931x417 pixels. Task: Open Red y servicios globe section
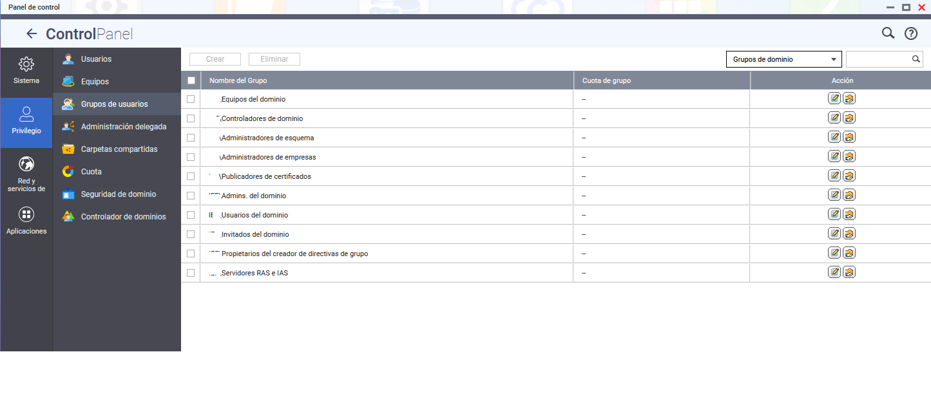26,174
